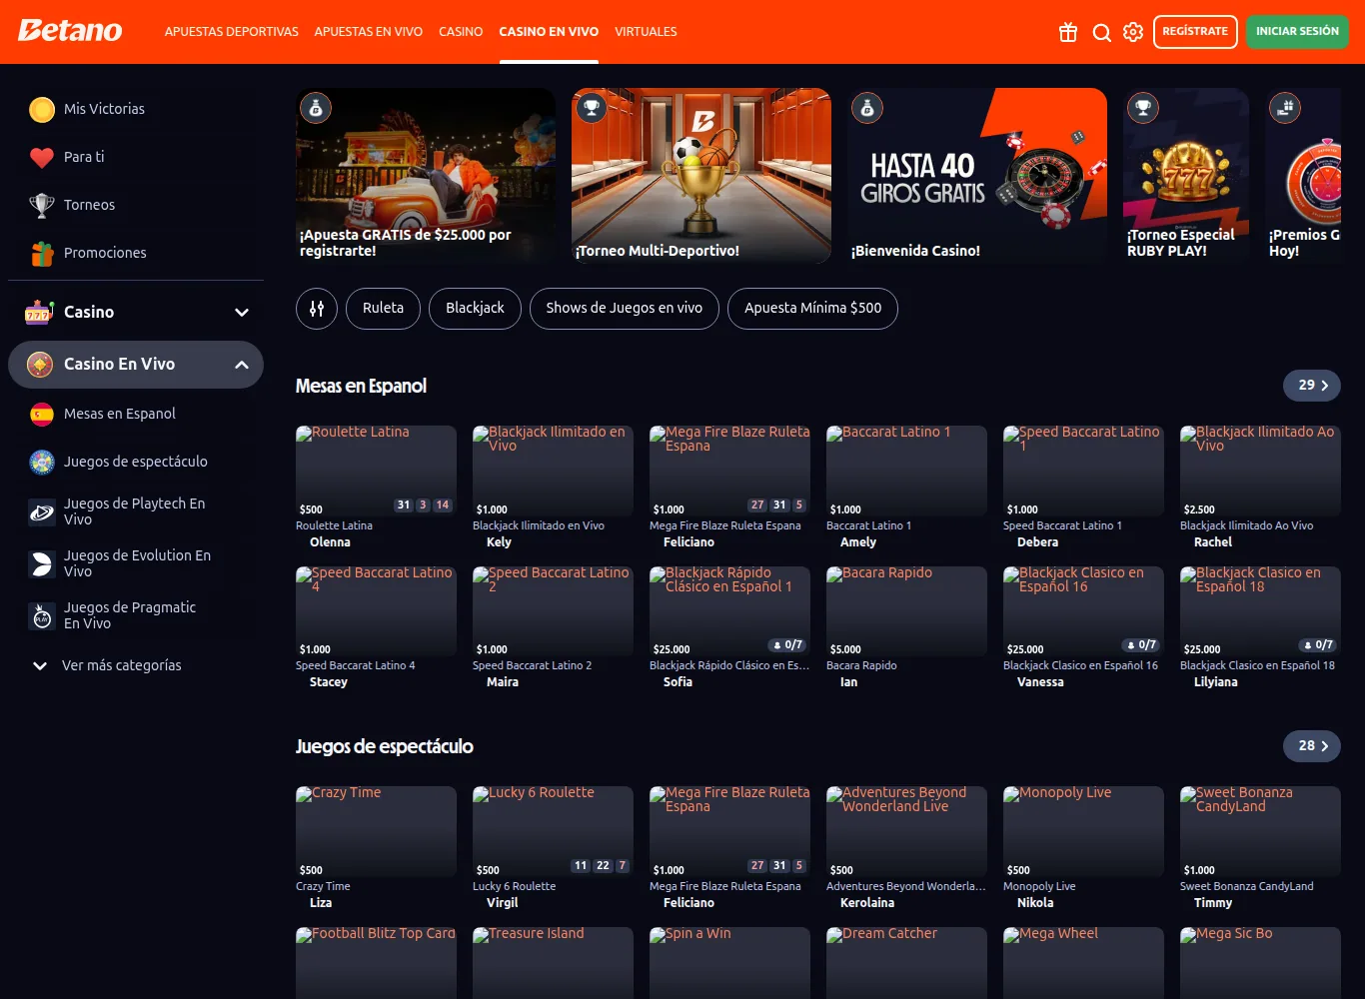Click the Juegos de espectáculo wheel icon
The width and height of the screenshot is (1365, 999).
[x=42, y=462]
